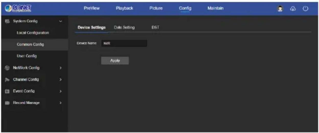
Task: Click the NetWork Config globe icon
Action: click(x=7, y=68)
